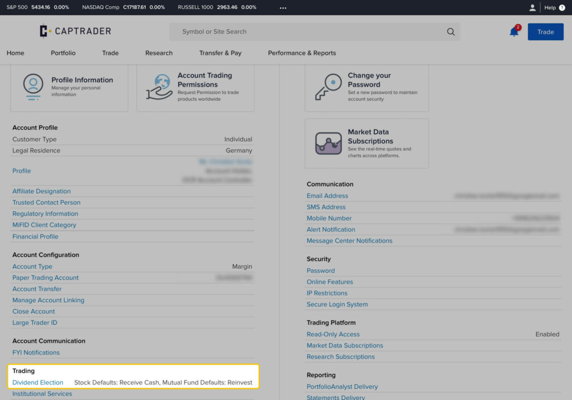The image size is (572, 400).
Task: Open Account Transfer link
Action: tap(37, 289)
